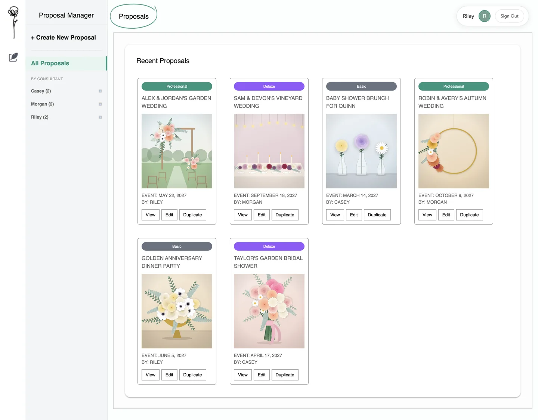Edit Robin & Avery's Autumn Wedding proposal
This screenshot has width=538, height=420.
pyautogui.click(x=446, y=215)
